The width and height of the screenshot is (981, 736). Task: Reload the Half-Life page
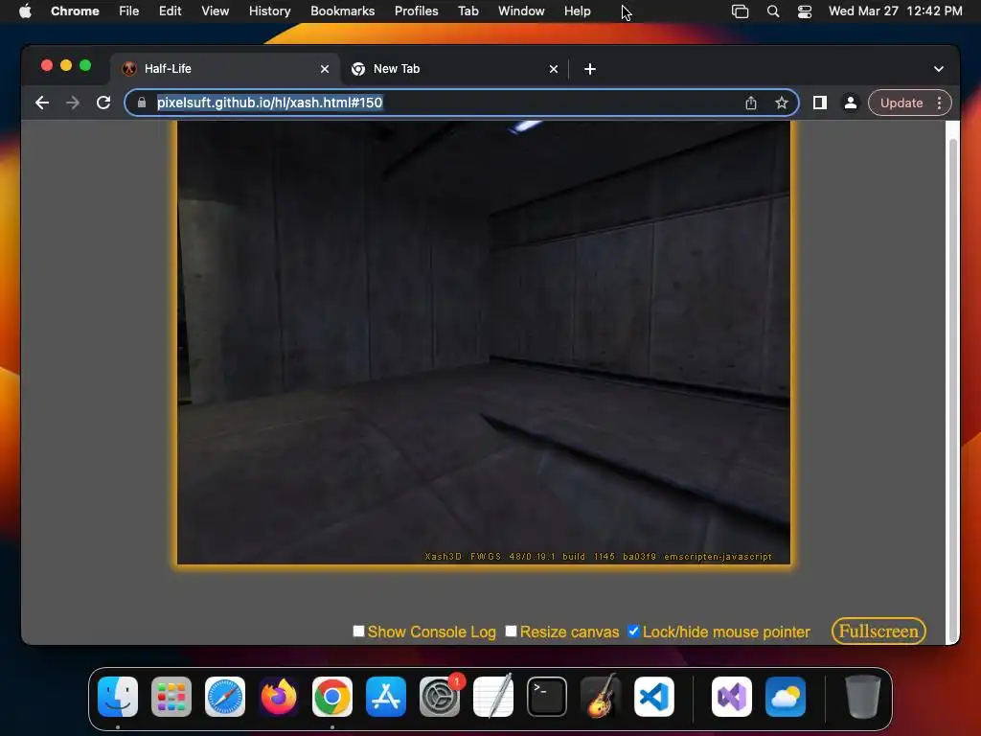(x=103, y=103)
